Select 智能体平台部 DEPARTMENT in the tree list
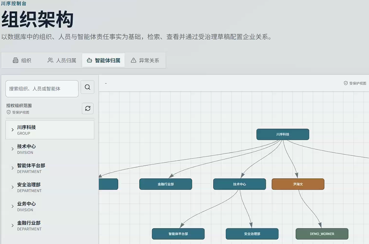This screenshot has height=244, width=369. coord(50,168)
